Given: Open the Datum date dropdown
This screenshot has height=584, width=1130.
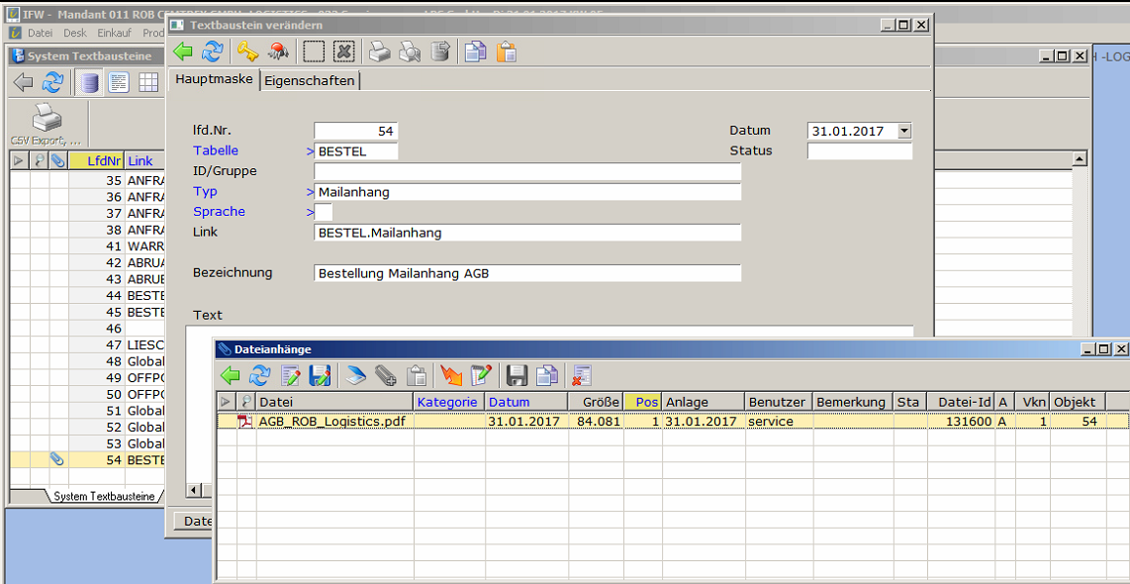Looking at the screenshot, I should 903,131.
